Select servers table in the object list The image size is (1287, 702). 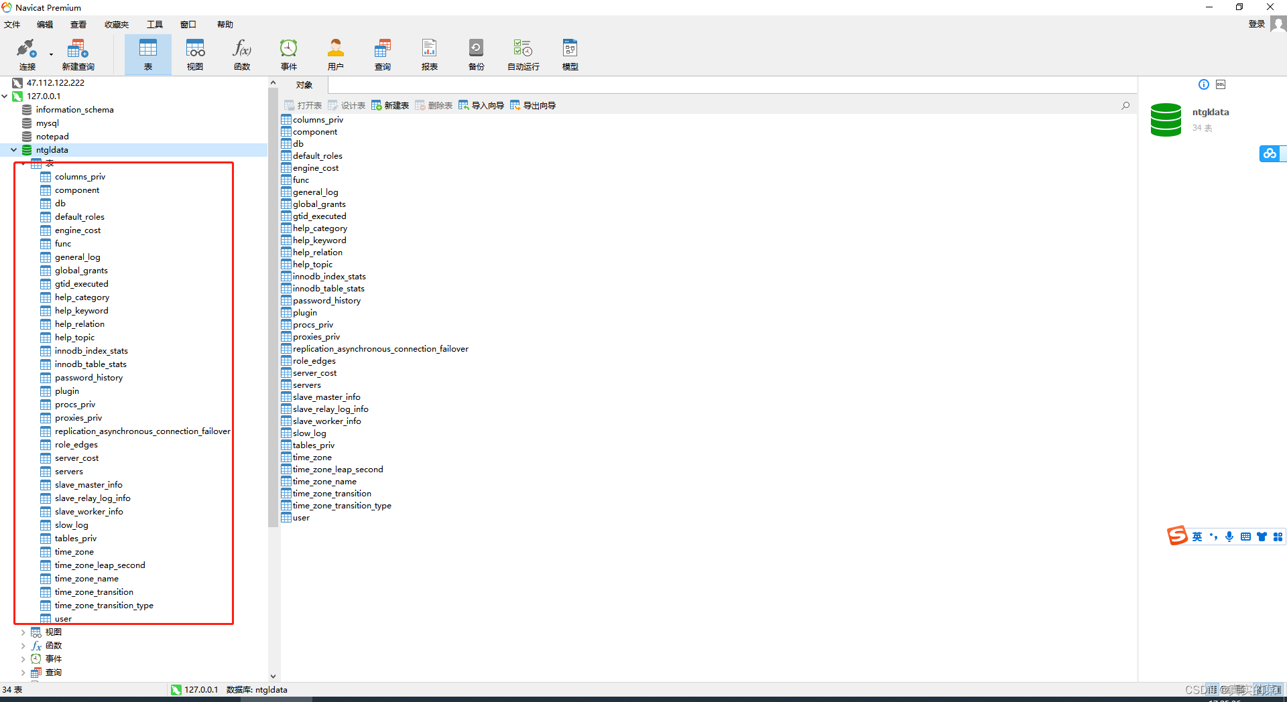tap(306, 385)
